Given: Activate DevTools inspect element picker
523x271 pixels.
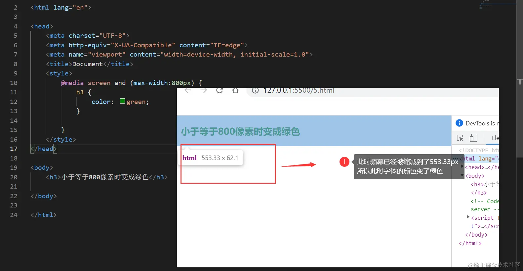Looking at the screenshot, I should [460, 138].
